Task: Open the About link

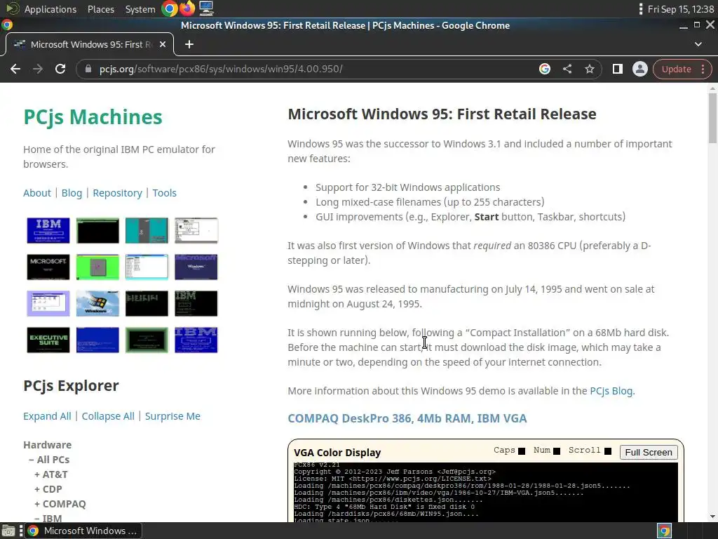Action: (37, 193)
